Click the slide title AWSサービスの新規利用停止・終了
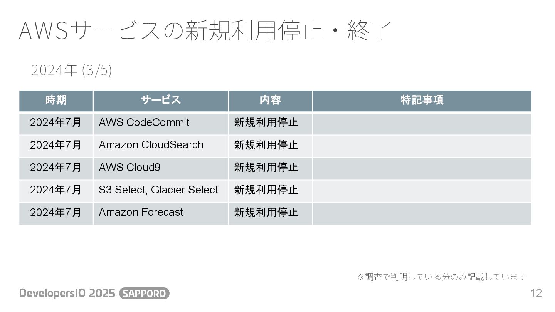This screenshot has width=555, height=312. [205, 30]
